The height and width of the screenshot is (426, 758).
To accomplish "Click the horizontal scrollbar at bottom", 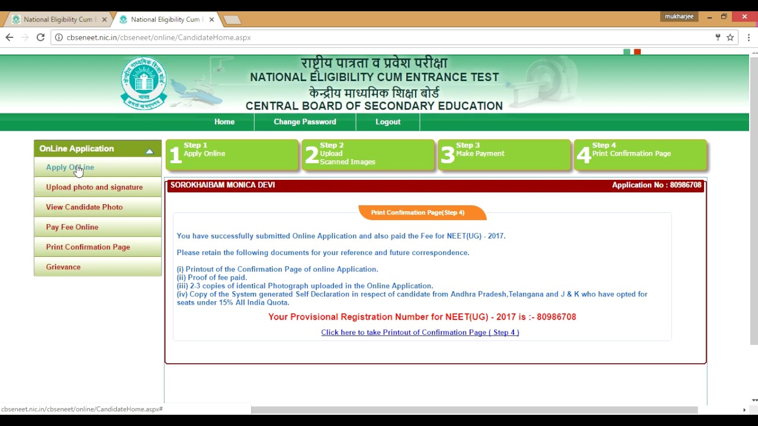I will tap(474, 410).
